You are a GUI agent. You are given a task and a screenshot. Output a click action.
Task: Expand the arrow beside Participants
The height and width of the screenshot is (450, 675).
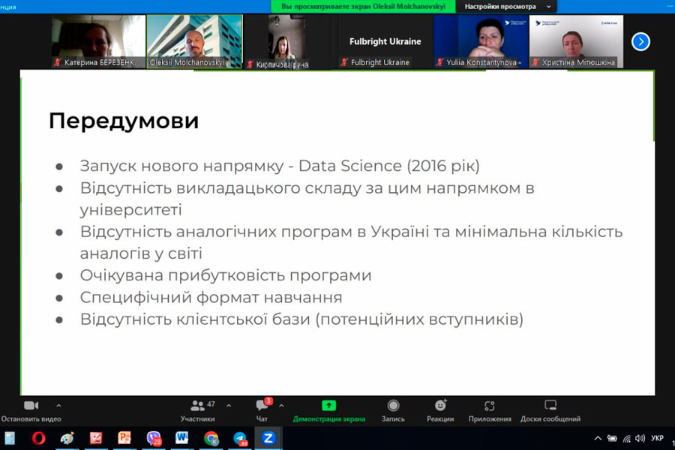229,406
